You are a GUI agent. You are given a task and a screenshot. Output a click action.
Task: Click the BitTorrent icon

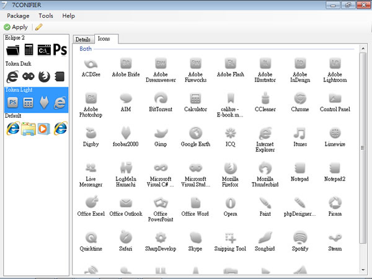click(x=160, y=99)
